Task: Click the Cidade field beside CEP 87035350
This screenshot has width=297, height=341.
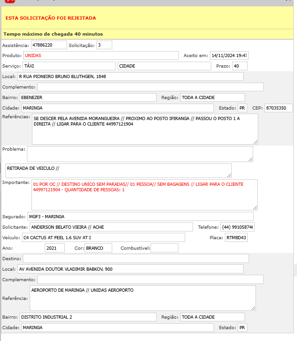Action: [118, 108]
